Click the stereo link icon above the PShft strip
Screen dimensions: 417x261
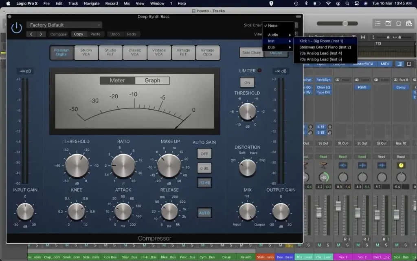[357, 80]
